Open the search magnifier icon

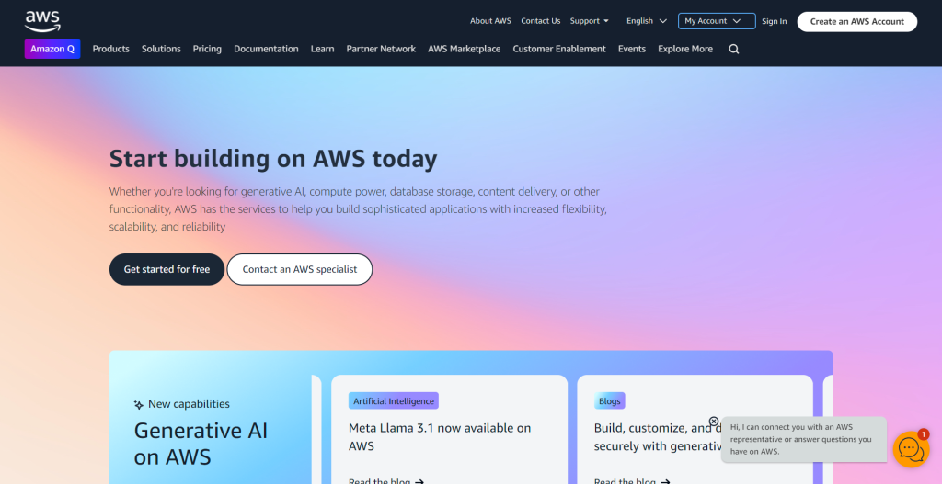pyautogui.click(x=733, y=50)
